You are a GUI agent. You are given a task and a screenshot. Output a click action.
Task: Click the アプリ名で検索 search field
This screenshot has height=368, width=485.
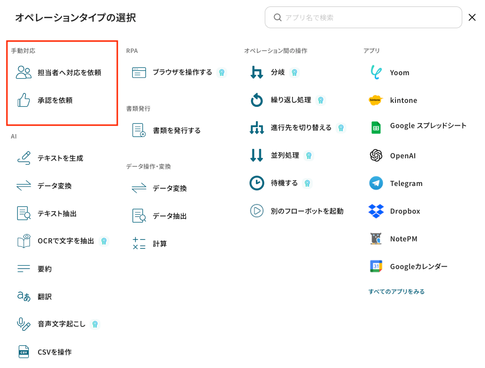click(369, 18)
